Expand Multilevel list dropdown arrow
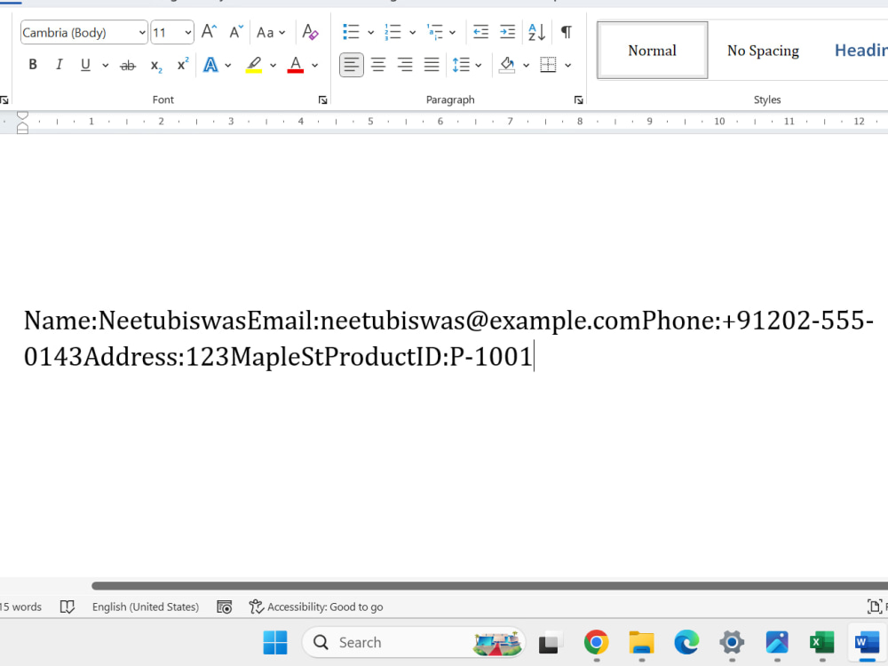 pos(453,33)
